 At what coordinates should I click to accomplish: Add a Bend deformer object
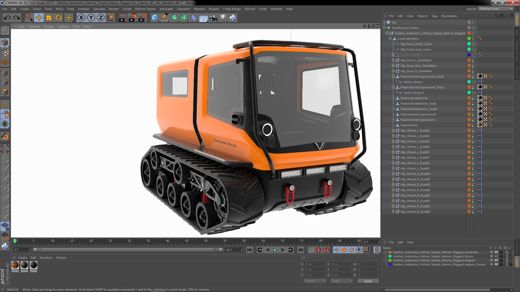pyautogui.click(x=194, y=18)
